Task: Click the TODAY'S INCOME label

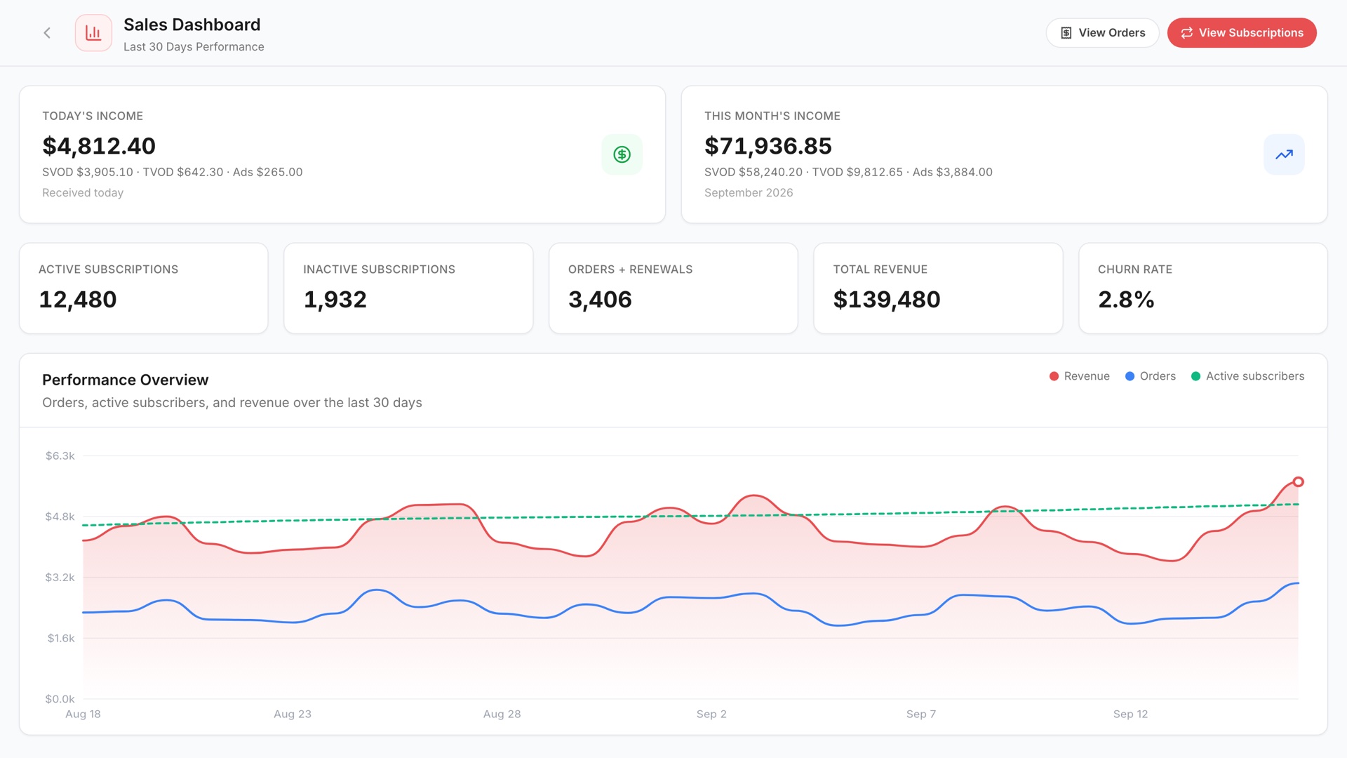Action: tap(93, 117)
